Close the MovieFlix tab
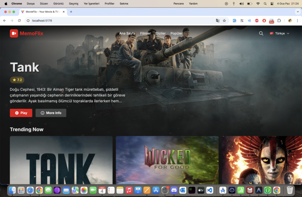Screen dimensions: 302x197 coord(64,12)
